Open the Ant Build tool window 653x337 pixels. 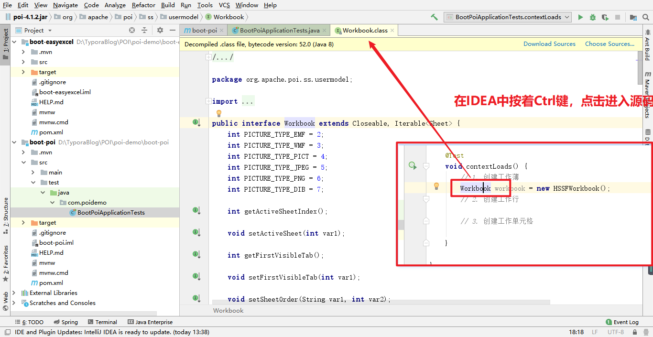[648, 45]
